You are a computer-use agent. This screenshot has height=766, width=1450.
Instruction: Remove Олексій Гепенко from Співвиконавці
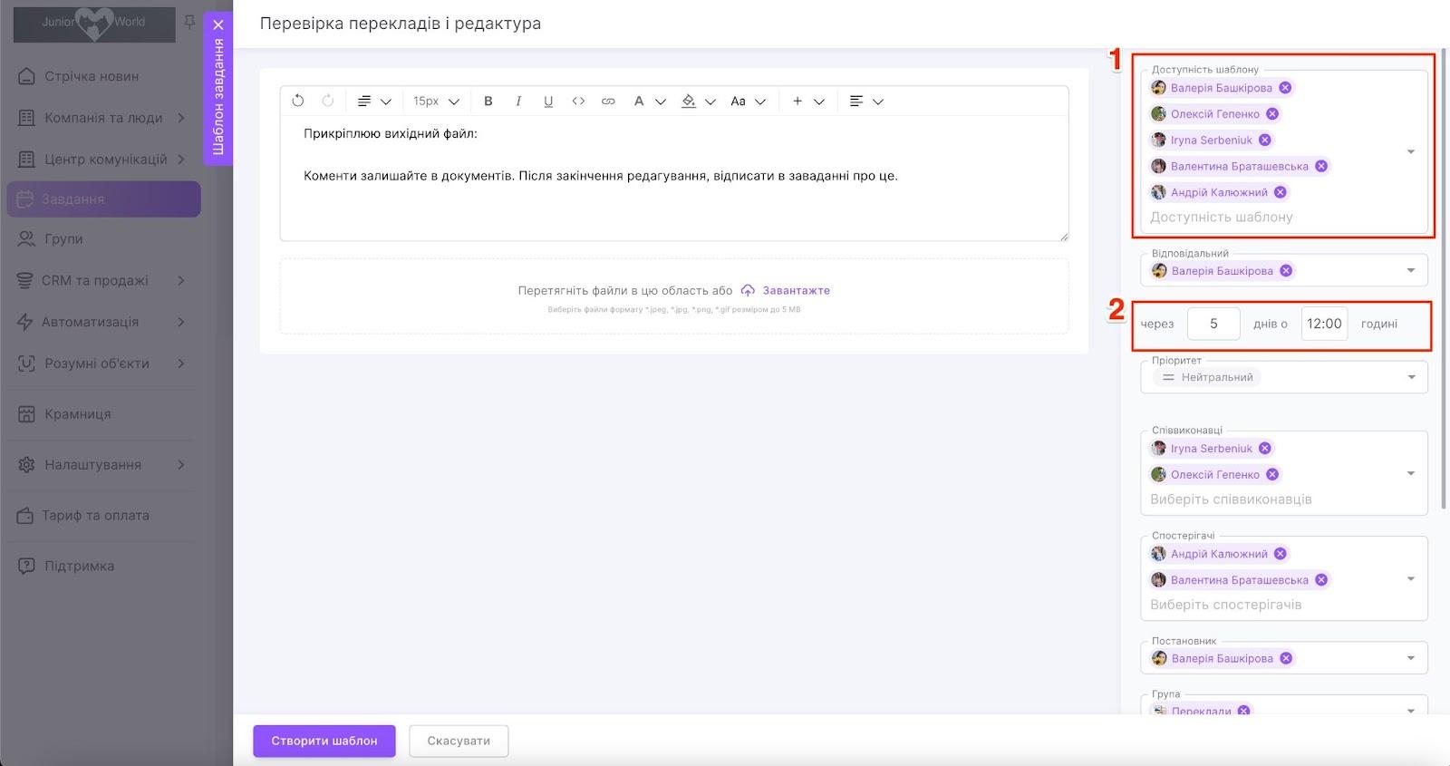(1272, 474)
